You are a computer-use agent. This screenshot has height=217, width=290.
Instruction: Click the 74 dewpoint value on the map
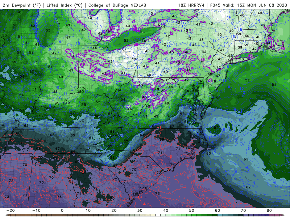pos(173,165)
